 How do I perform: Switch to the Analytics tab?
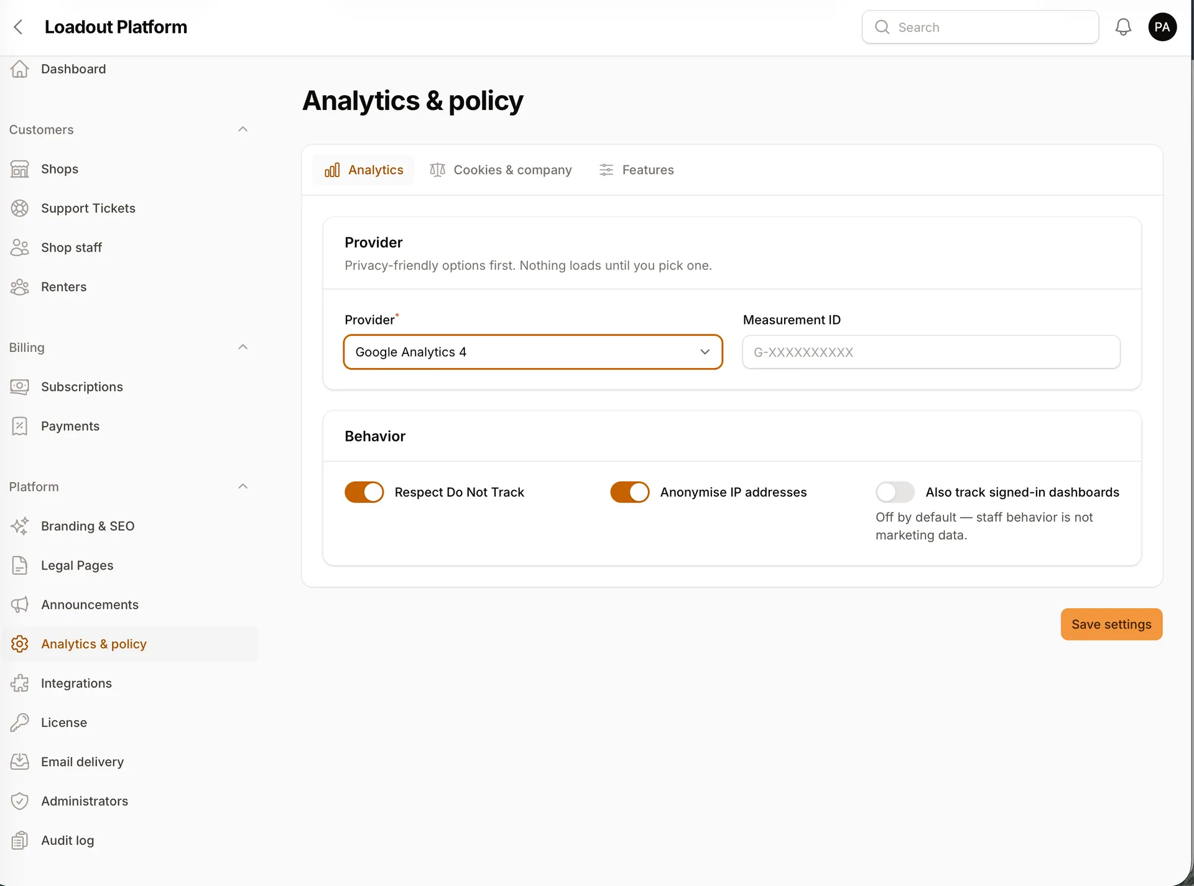364,170
